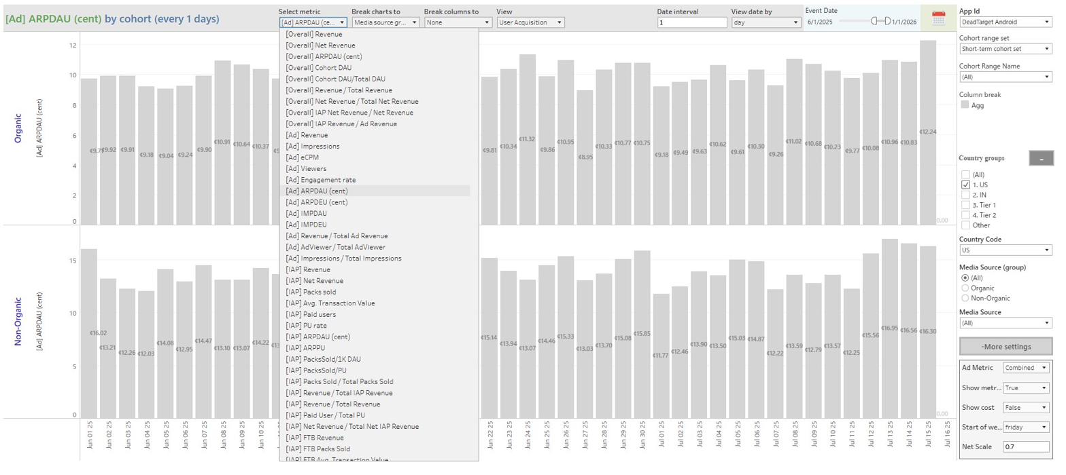Open the Break charts to dropdown
The width and height of the screenshot is (1066, 475).
[x=385, y=22]
